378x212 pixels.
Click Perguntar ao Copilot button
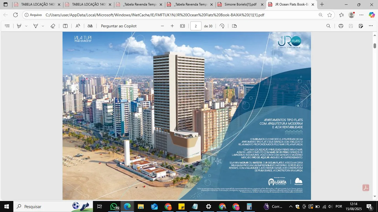tap(119, 26)
